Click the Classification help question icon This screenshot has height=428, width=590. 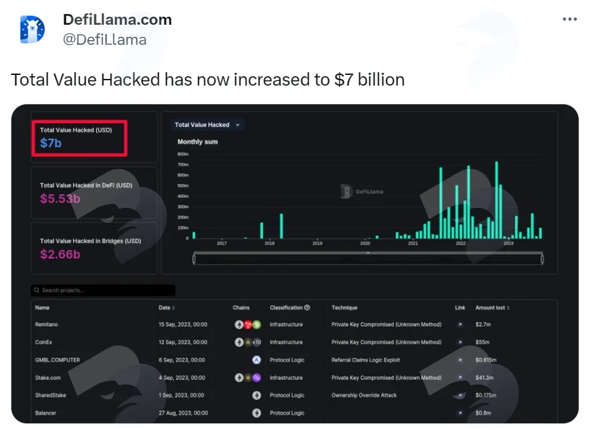[307, 308]
